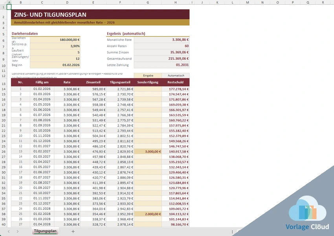Select column R header
Screen dimensions: 334x236
click(323, 2)
